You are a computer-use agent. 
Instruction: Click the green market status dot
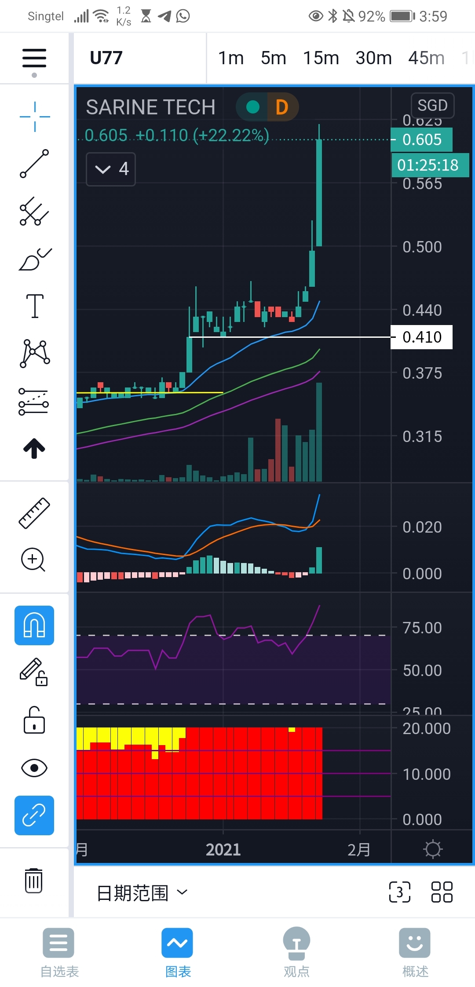coord(252,106)
